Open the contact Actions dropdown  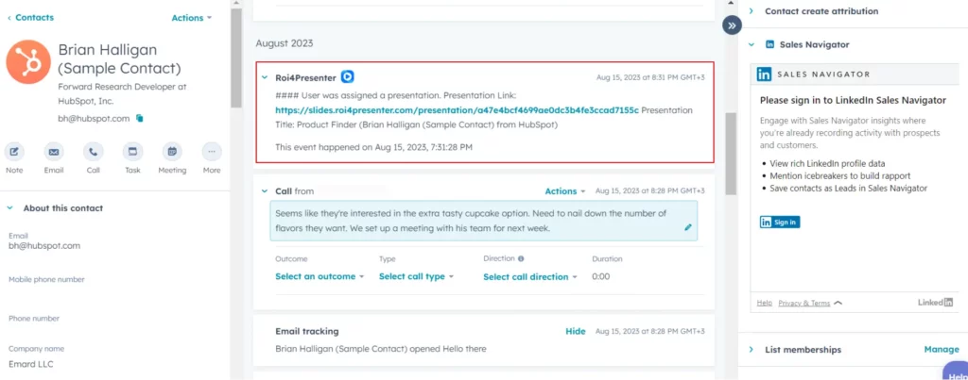click(x=191, y=18)
